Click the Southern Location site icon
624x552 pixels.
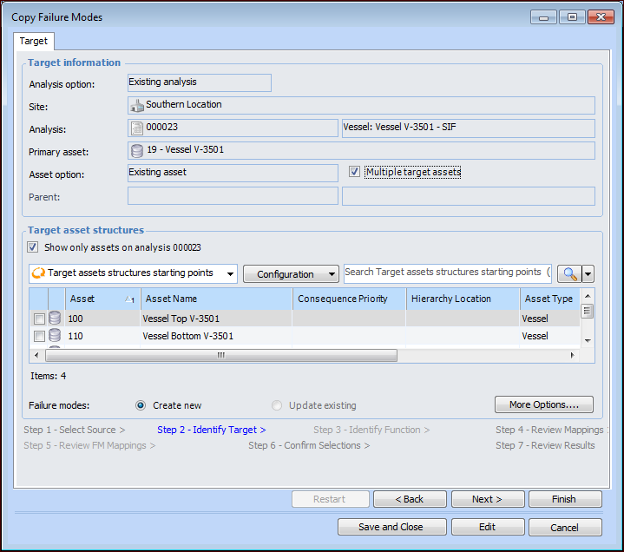[x=137, y=105]
